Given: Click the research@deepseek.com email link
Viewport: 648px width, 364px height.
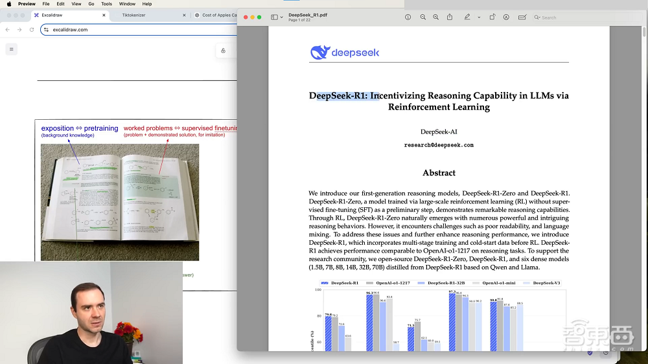Looking at the screenshot, I should (x=439, y=145).
